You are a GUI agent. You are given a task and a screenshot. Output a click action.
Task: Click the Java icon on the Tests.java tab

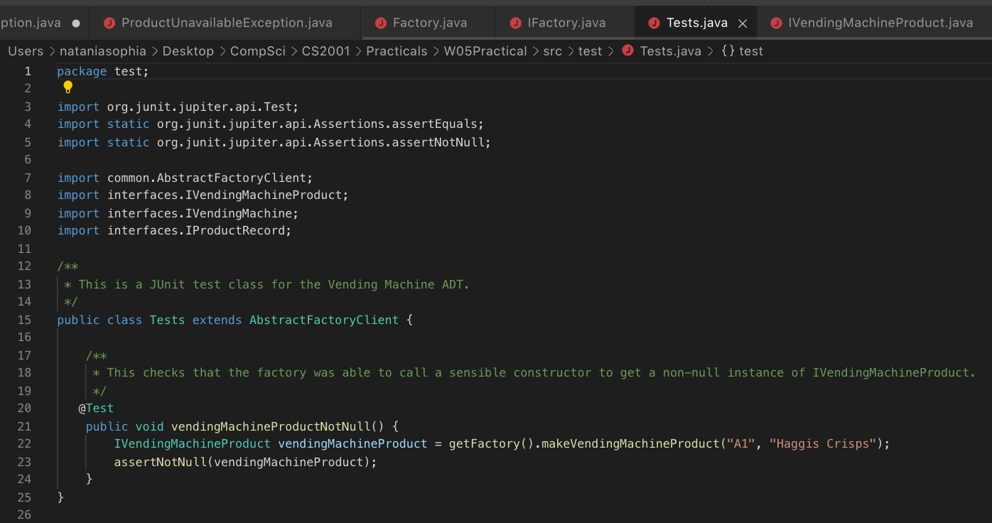pos(654,23)
